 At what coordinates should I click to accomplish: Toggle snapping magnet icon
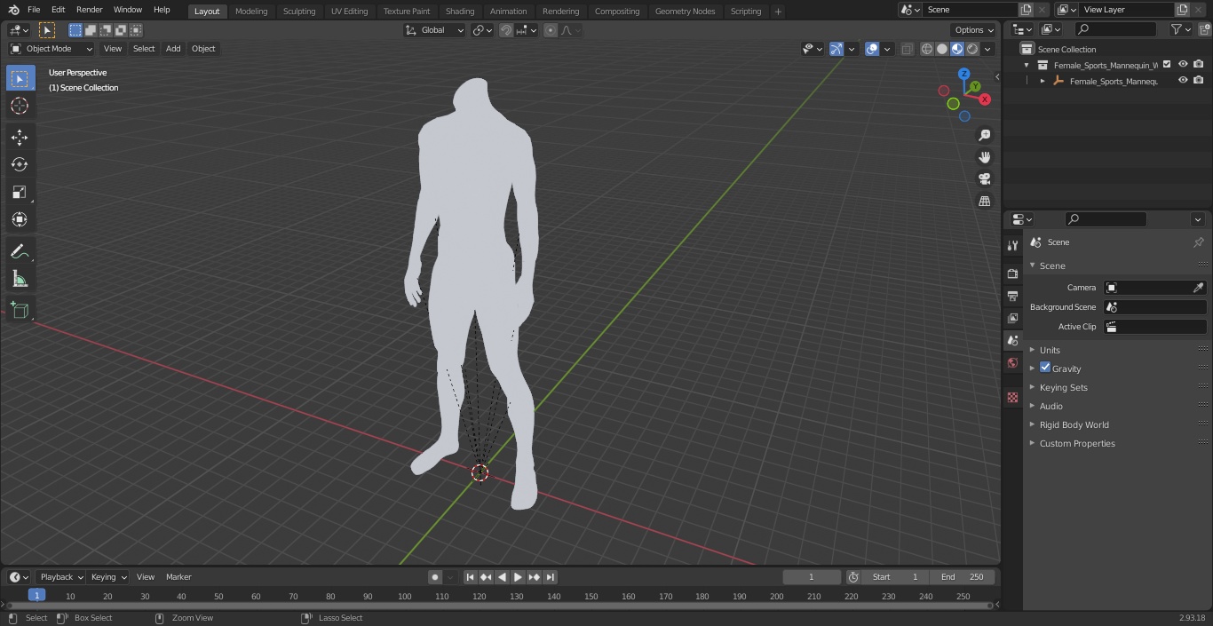click(506, 30)
